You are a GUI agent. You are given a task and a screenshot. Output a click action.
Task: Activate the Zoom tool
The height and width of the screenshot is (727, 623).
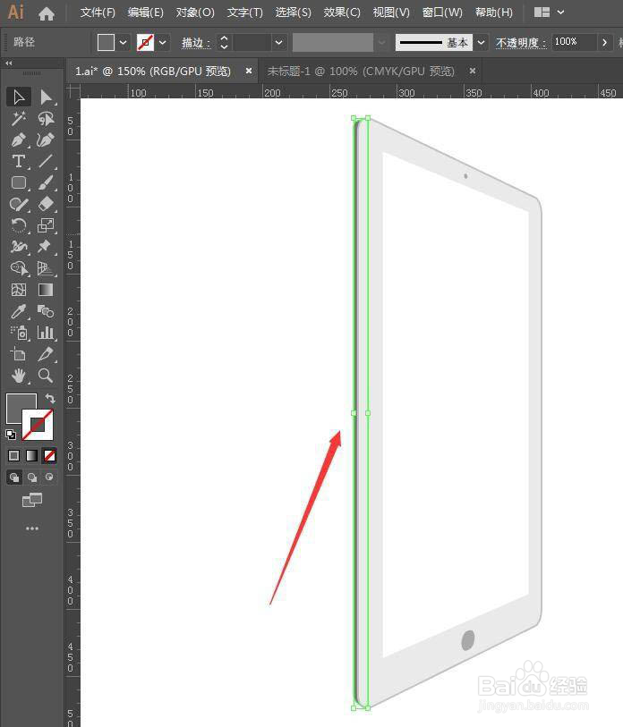(46, 376)
